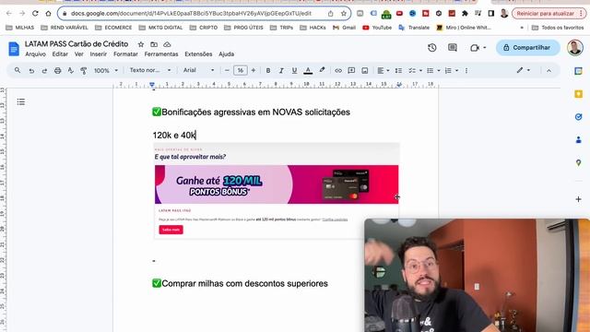Reload the browser page

35,14
